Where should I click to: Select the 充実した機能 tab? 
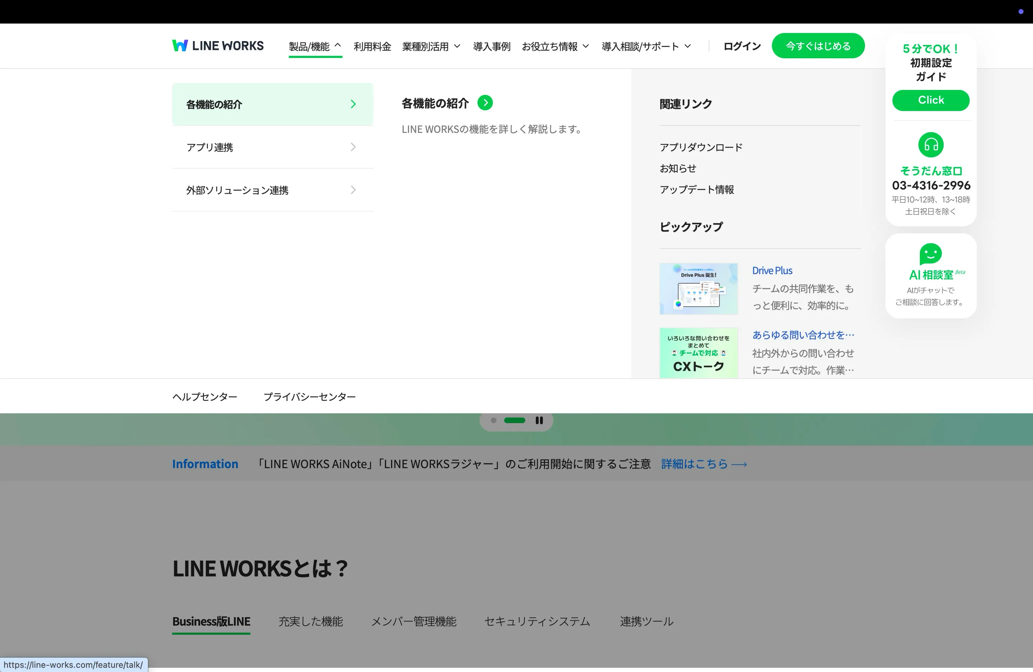(x=310, y=622)
